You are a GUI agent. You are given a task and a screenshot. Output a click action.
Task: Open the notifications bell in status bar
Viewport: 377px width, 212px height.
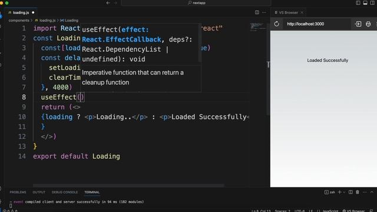(372, 211)
